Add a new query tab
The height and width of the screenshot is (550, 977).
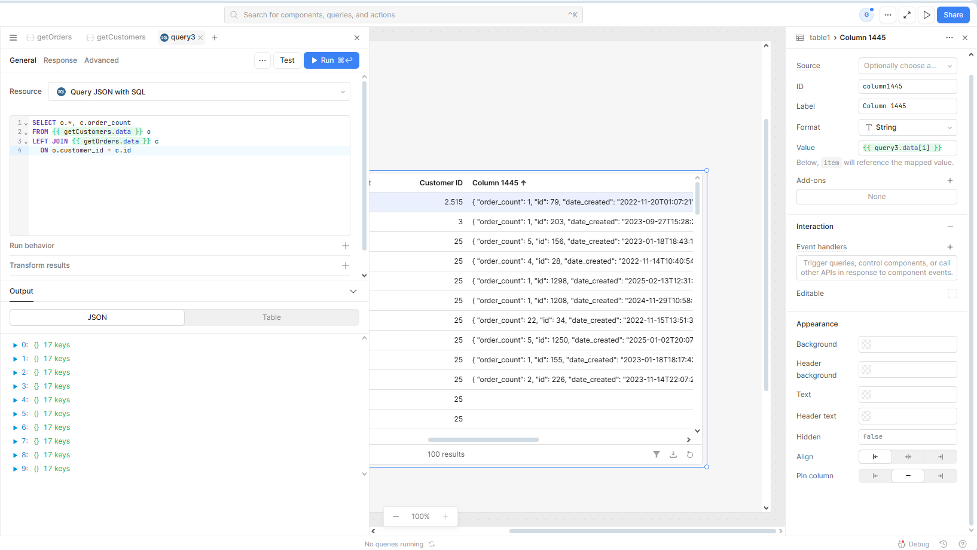point(215,38)
